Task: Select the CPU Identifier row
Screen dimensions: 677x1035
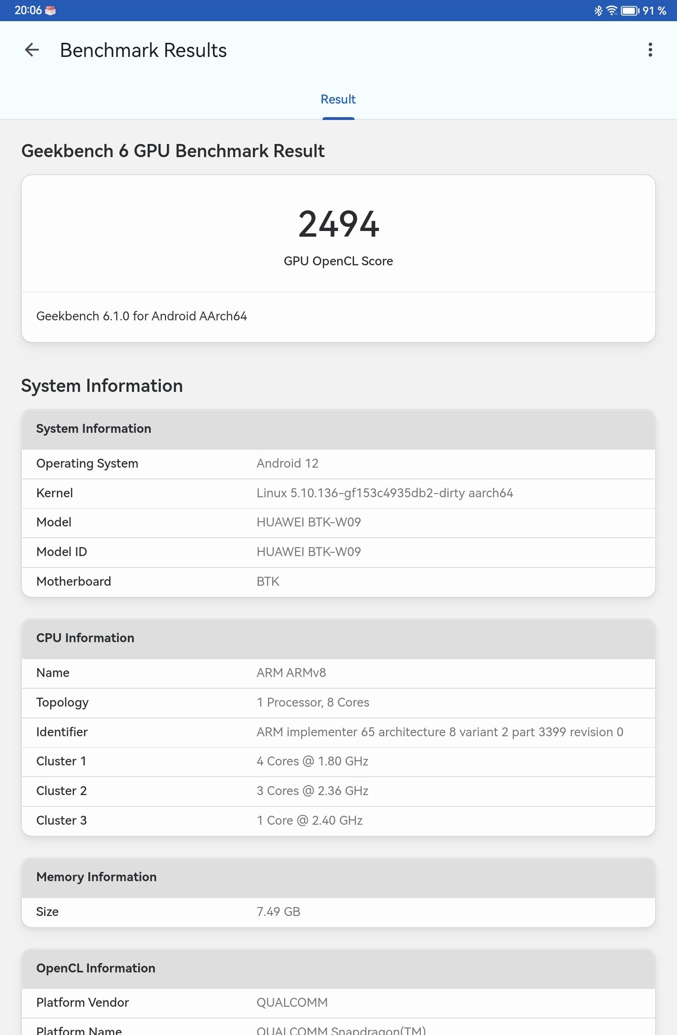Action: click(338, 732)
